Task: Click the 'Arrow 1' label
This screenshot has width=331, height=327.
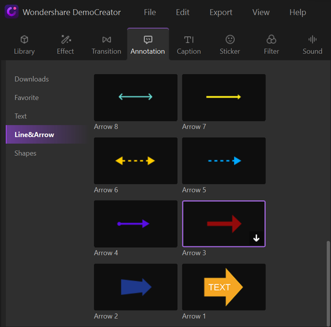Action: [x=194, y=316]
